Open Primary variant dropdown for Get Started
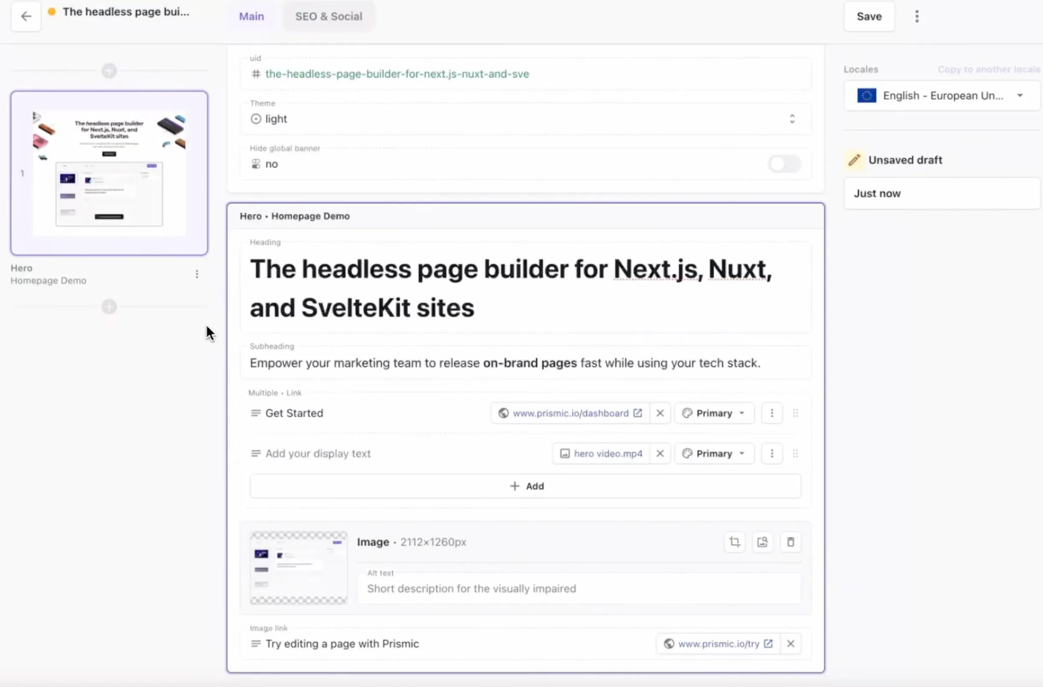The height and width of the screenshot is (687, 1043). pos(714,413)
